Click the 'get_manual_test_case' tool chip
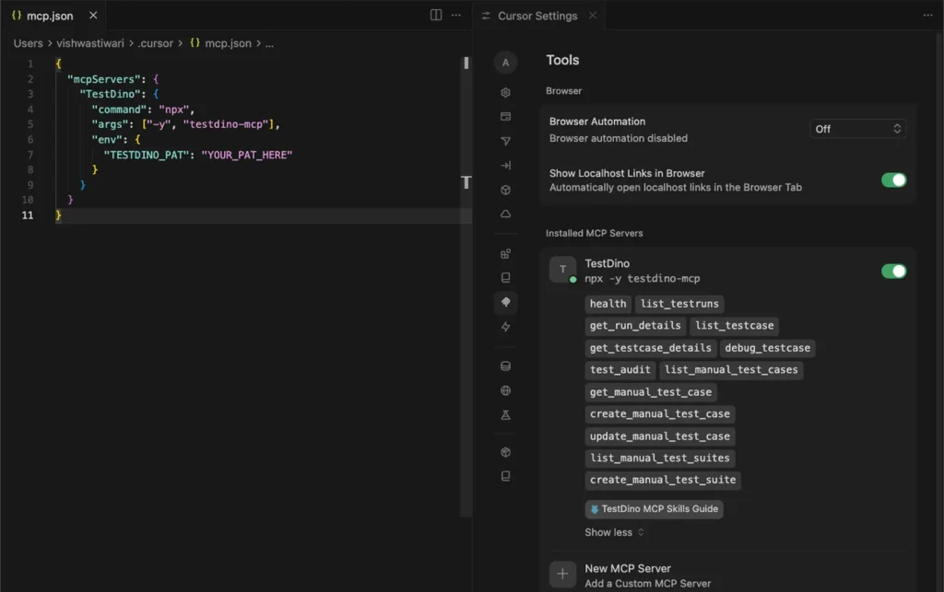This screenshot has width=944, height=592. [x=650, y=392]
